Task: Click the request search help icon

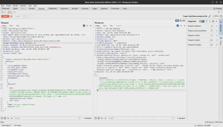Action: [3, 118]
